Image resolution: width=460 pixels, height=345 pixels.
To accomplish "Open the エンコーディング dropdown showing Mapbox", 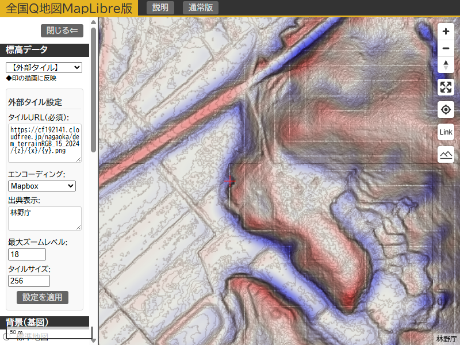I will [x=41, y=186].
